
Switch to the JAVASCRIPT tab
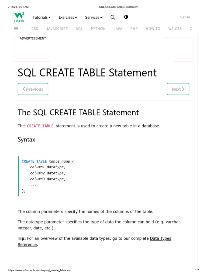pos(57,29)
